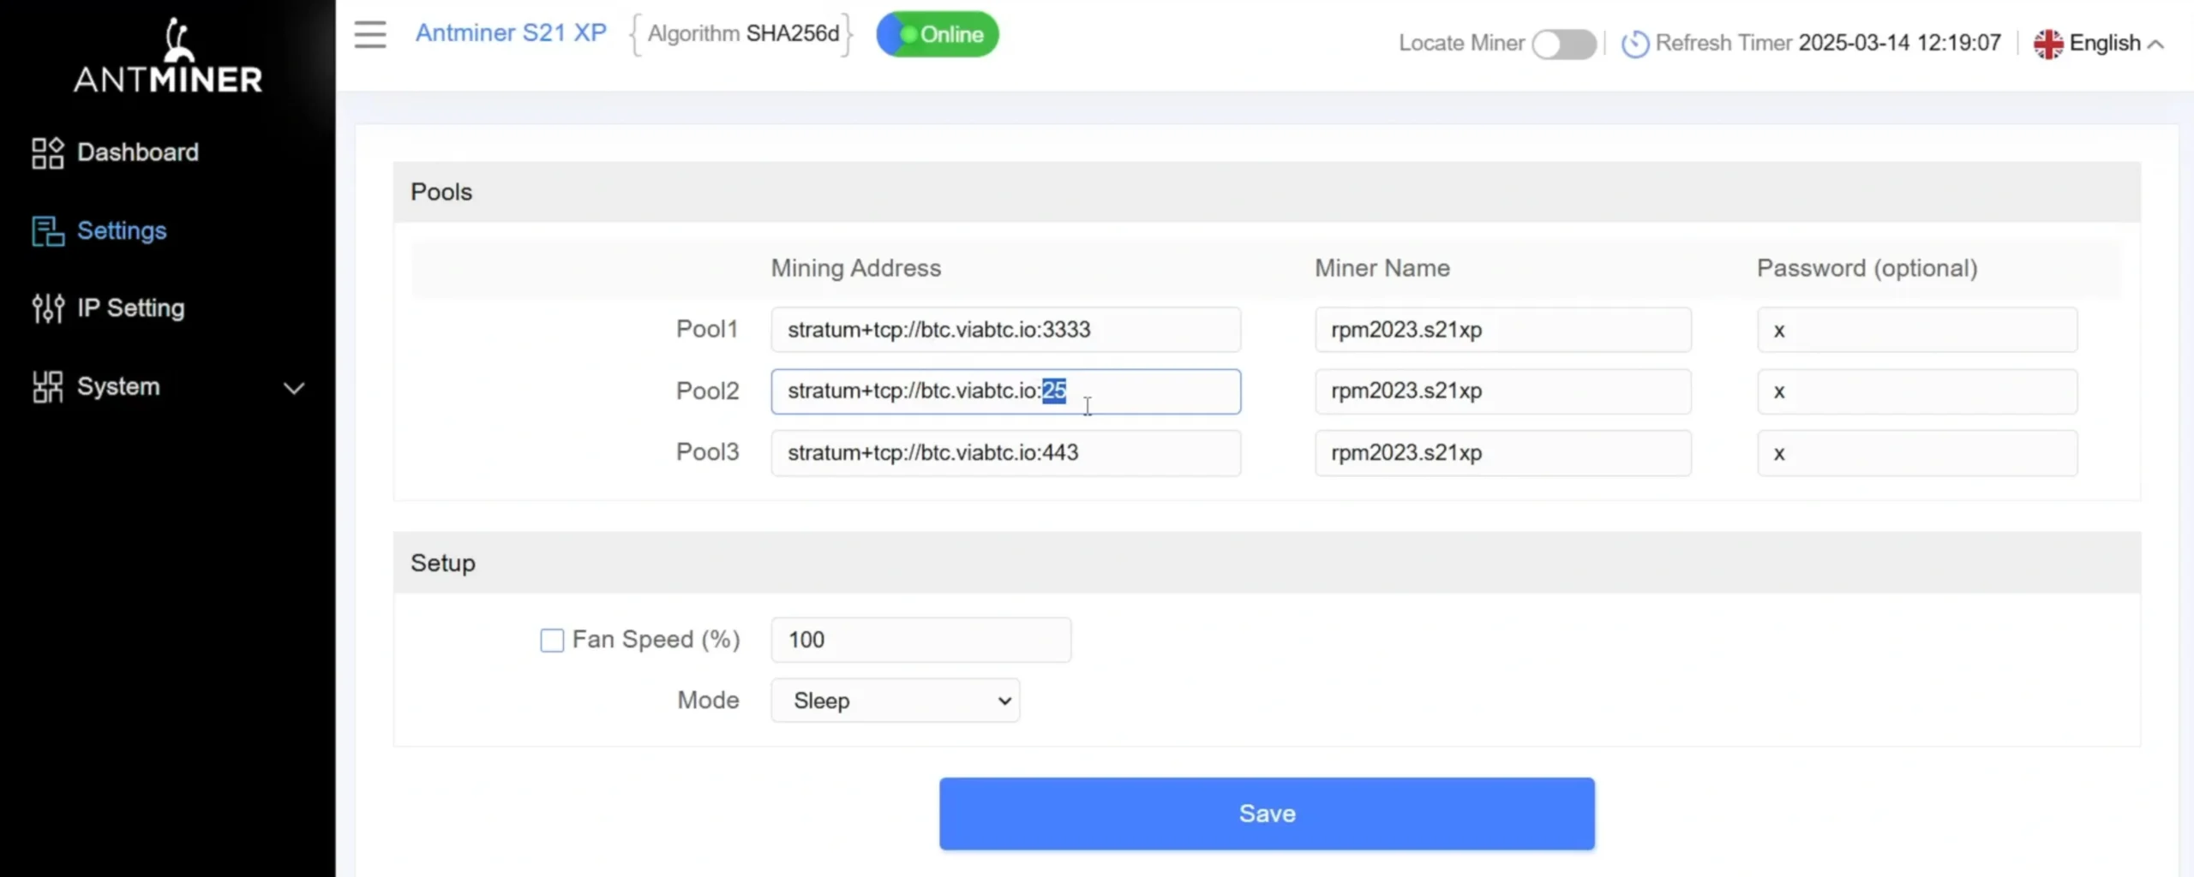Screen dimensions: 2194x877
Task: Toggle the Online status switch
Action: click(937, 34)
